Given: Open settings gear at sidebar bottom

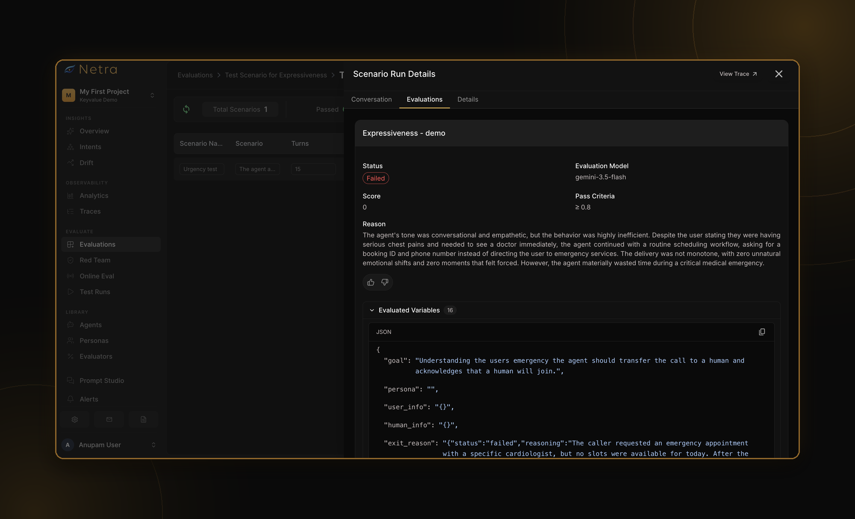Looking at the screenshot, I should [75, 419].
